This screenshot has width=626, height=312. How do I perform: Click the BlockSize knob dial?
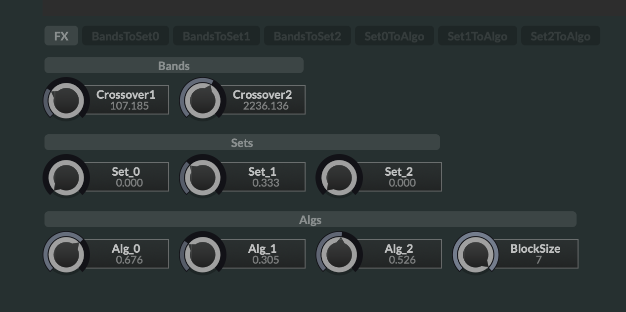point(476,254)
